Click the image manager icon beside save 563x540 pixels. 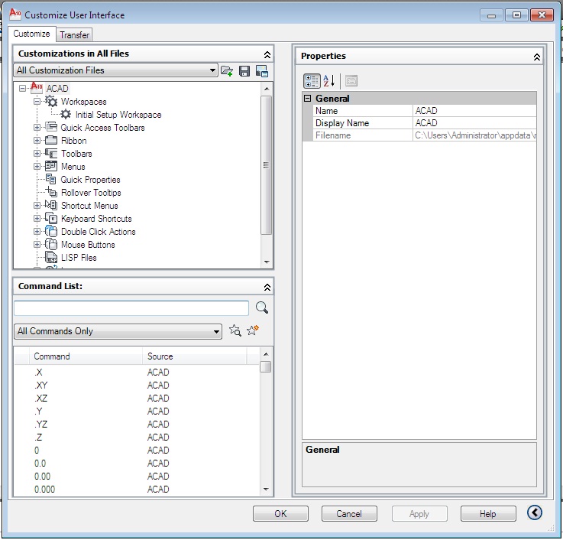point(262,71)
